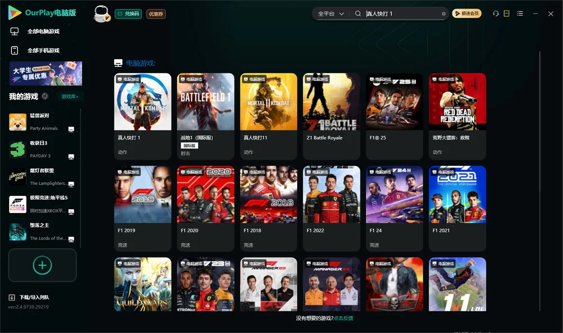The width and height of the screenshot is (563, 333).
Task: Open 荒野大镖客: 救赎 game card
Action: [457, 116]
